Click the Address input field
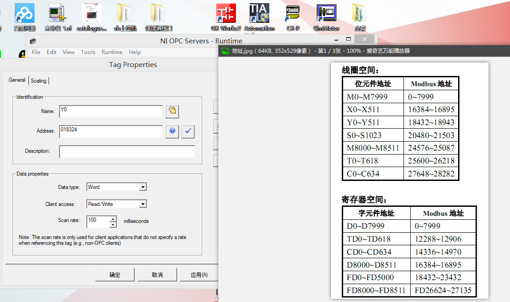This screenshot has height=302, width=510. tap(111, 131)
